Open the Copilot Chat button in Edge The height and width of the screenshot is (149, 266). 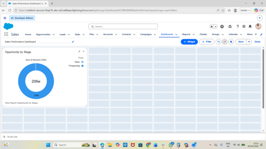[259, 10]
